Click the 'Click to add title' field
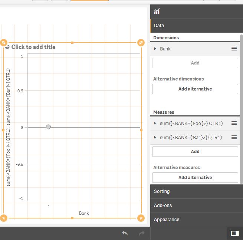The width and height of the screenshot is (243, 240). tap(33, 47)
